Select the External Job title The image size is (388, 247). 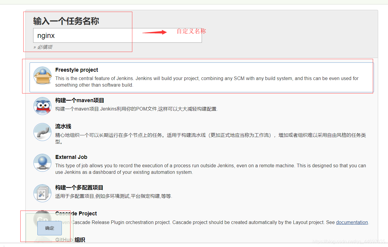point(71,157)
